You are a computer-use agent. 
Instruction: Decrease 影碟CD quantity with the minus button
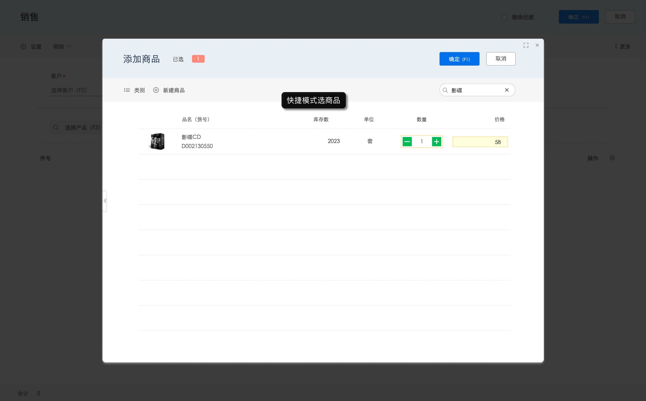407,142
